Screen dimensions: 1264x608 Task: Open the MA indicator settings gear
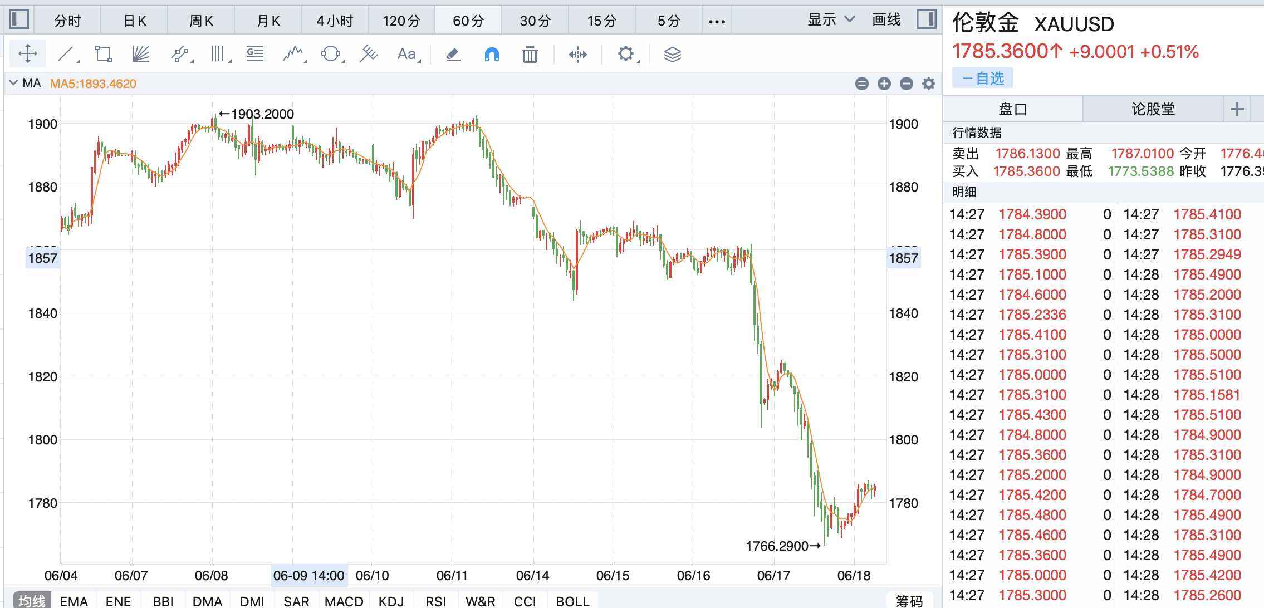929,84
